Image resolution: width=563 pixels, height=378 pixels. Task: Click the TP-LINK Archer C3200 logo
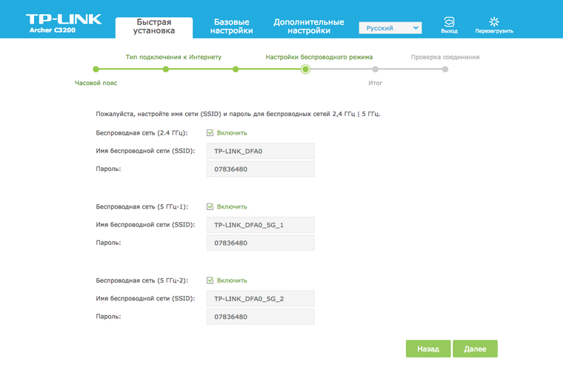(x=64, y=24)
